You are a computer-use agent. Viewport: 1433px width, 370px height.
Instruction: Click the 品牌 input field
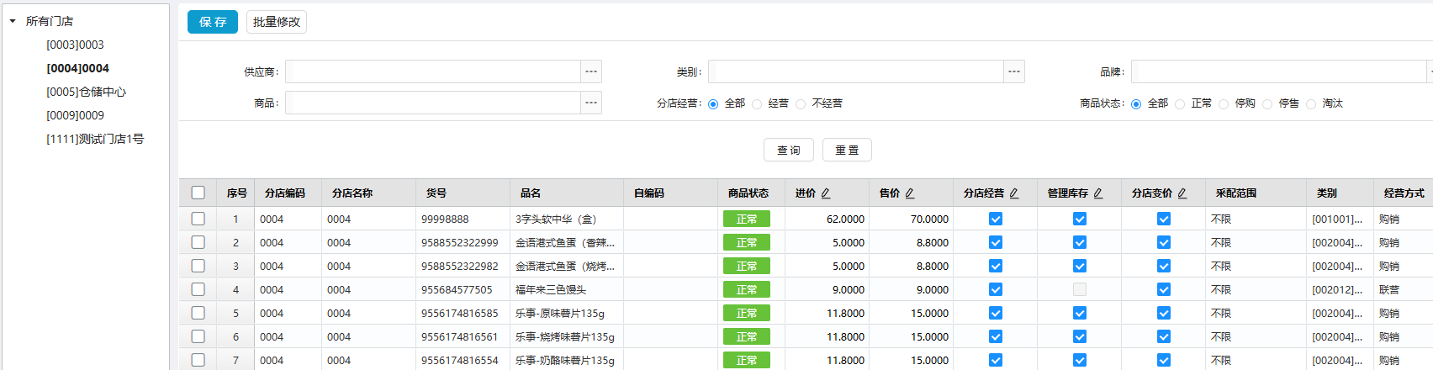click(1278, 71)
